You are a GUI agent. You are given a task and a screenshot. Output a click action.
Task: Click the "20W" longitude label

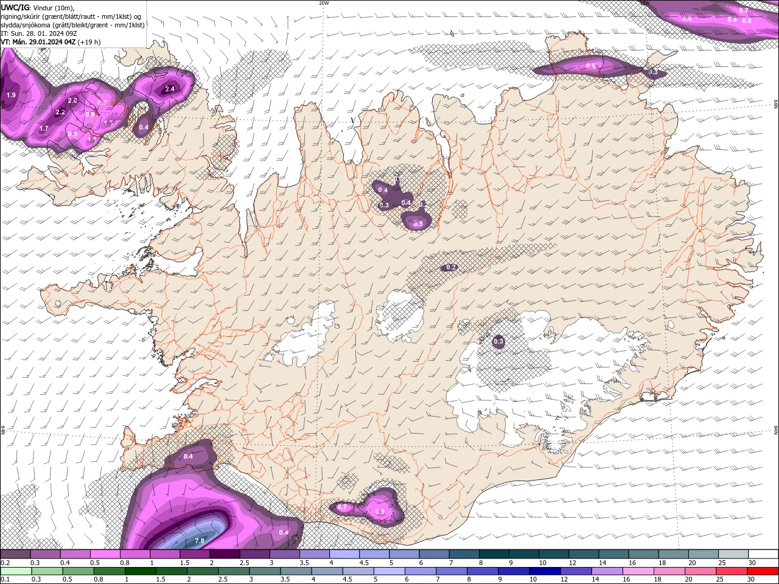324,3
